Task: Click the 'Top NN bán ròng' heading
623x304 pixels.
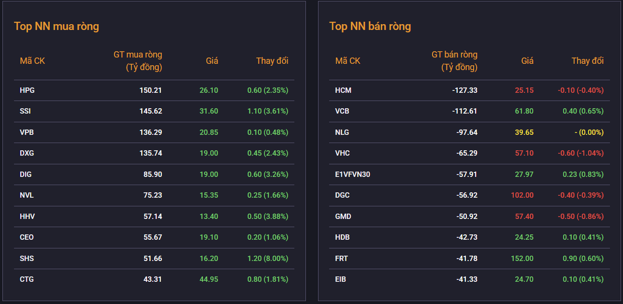Action: (x=370, y=26)
